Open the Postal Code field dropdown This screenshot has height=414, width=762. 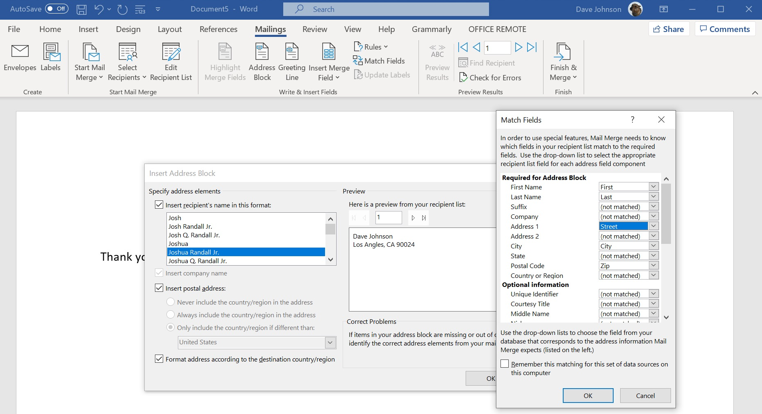point(654,265)
